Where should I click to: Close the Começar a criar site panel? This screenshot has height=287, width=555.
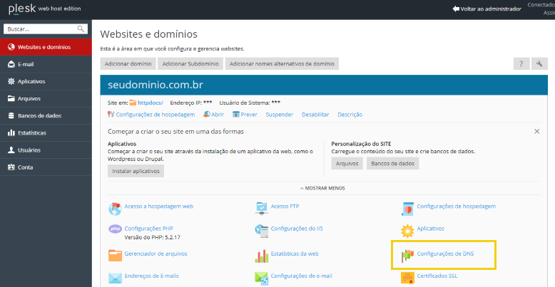pos(536,132)
